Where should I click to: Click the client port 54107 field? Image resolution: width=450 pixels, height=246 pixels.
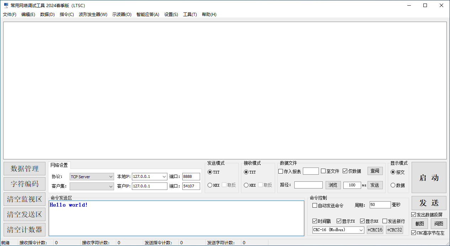pyautogui.click(x=191, y=186)
